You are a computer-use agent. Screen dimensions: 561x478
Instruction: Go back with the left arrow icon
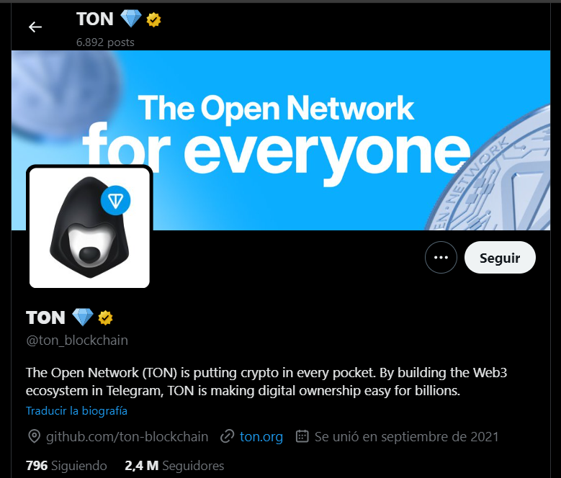pos(35,27)
